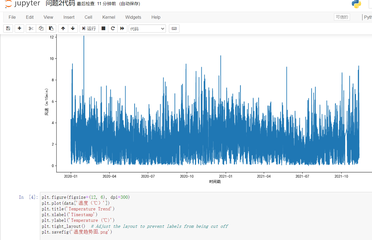Open the Widgets menu
This screenshot has width=372, height=240.
pos(133,17)
